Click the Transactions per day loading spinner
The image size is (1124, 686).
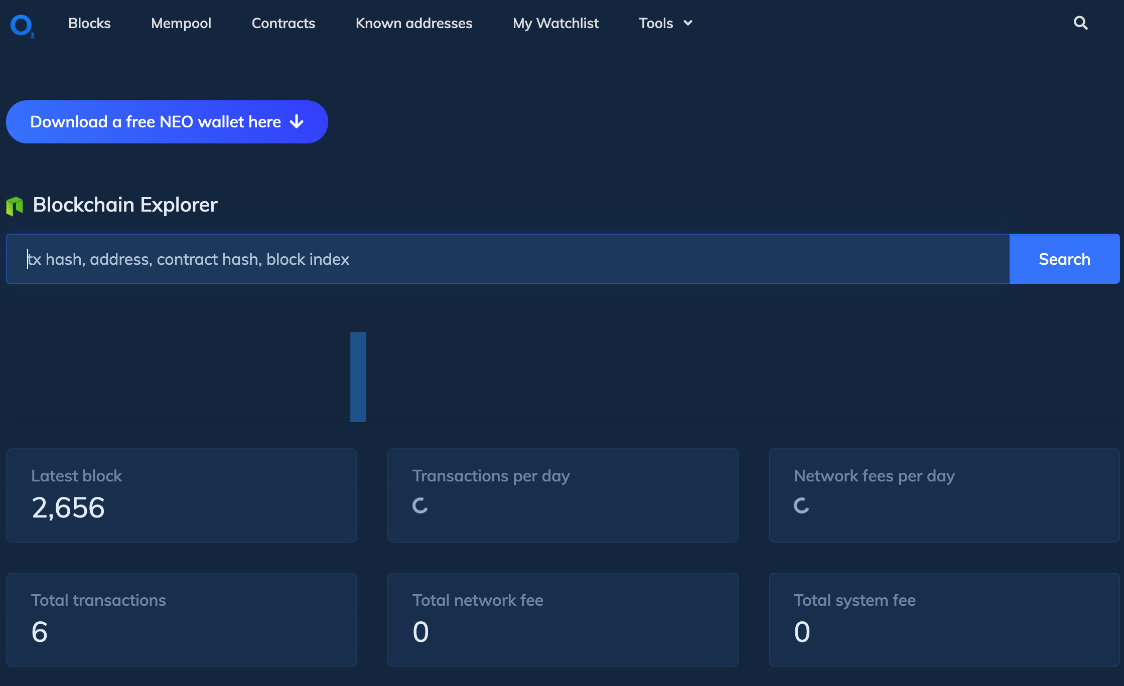420,505
